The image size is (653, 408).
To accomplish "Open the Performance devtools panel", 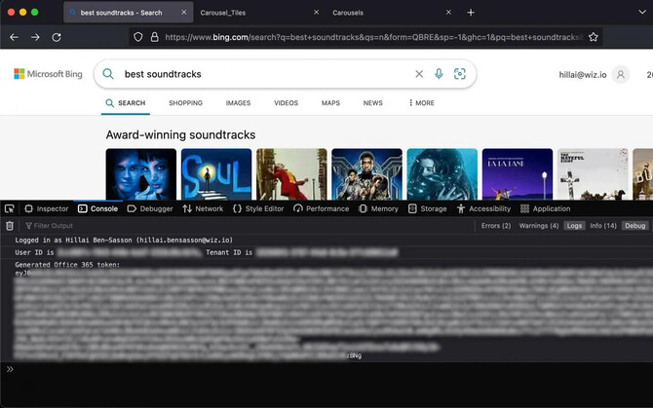I will coord(321,208).
